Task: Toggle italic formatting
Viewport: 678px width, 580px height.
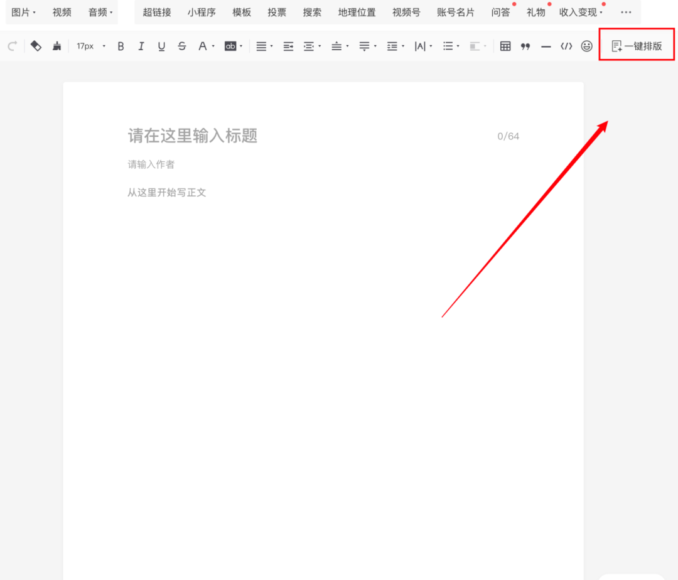Action: tap(141, 46)
